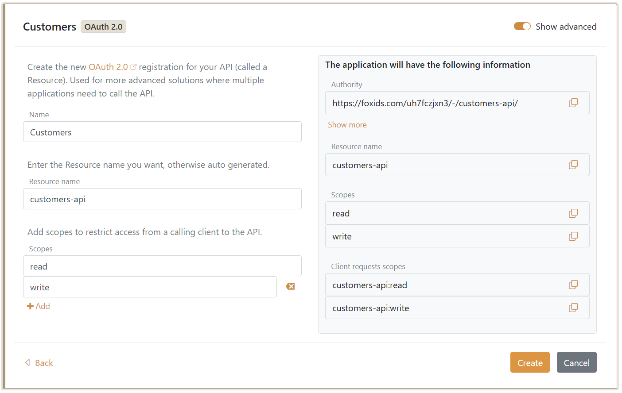Select the read-only Resource name field on the right
This screenshot has width=622, height=393.
pyautogui.click(x=457, y=165)
